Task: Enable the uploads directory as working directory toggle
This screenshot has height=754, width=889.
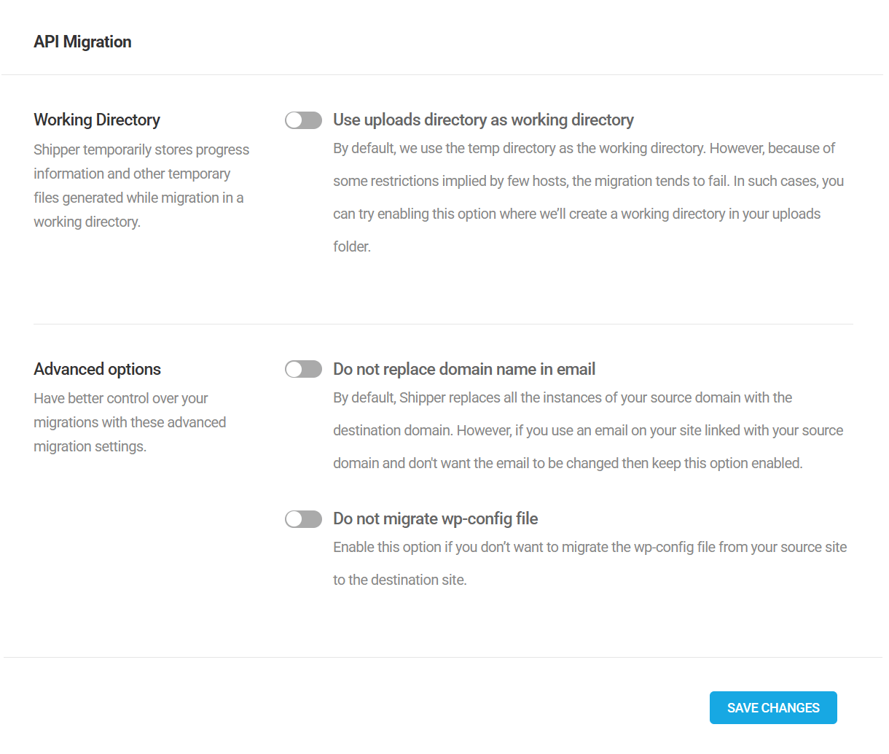Action: click(303, 120)
